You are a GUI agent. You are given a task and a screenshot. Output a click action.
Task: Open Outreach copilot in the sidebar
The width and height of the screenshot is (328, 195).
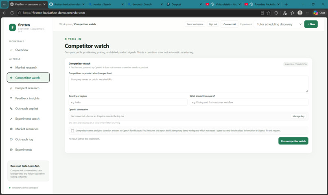point(28,109)
